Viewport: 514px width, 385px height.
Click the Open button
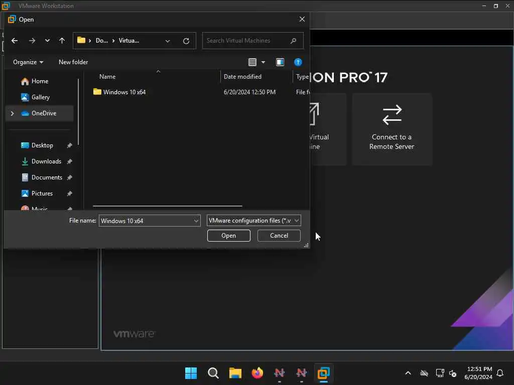(x=228, y=236)
